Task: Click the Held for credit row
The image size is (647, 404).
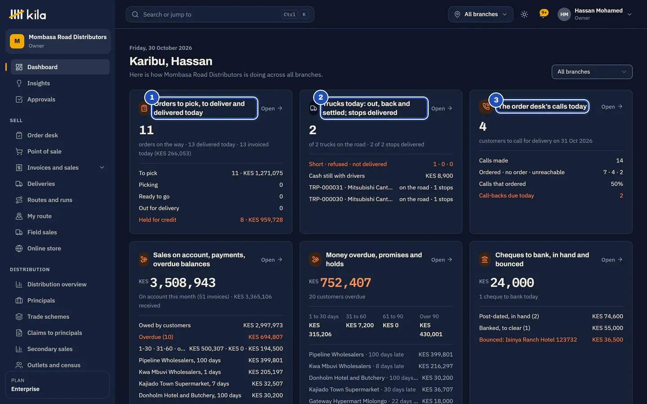Action: click(x=211, y=220)
